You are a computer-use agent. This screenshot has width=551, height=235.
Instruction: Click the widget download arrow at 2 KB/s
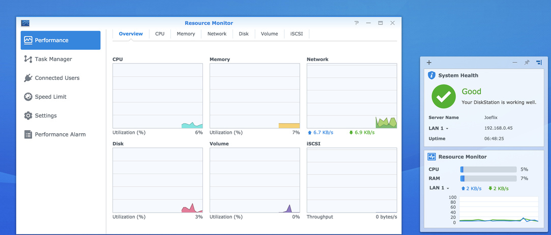pyautogui.click(x=490, y=188)
